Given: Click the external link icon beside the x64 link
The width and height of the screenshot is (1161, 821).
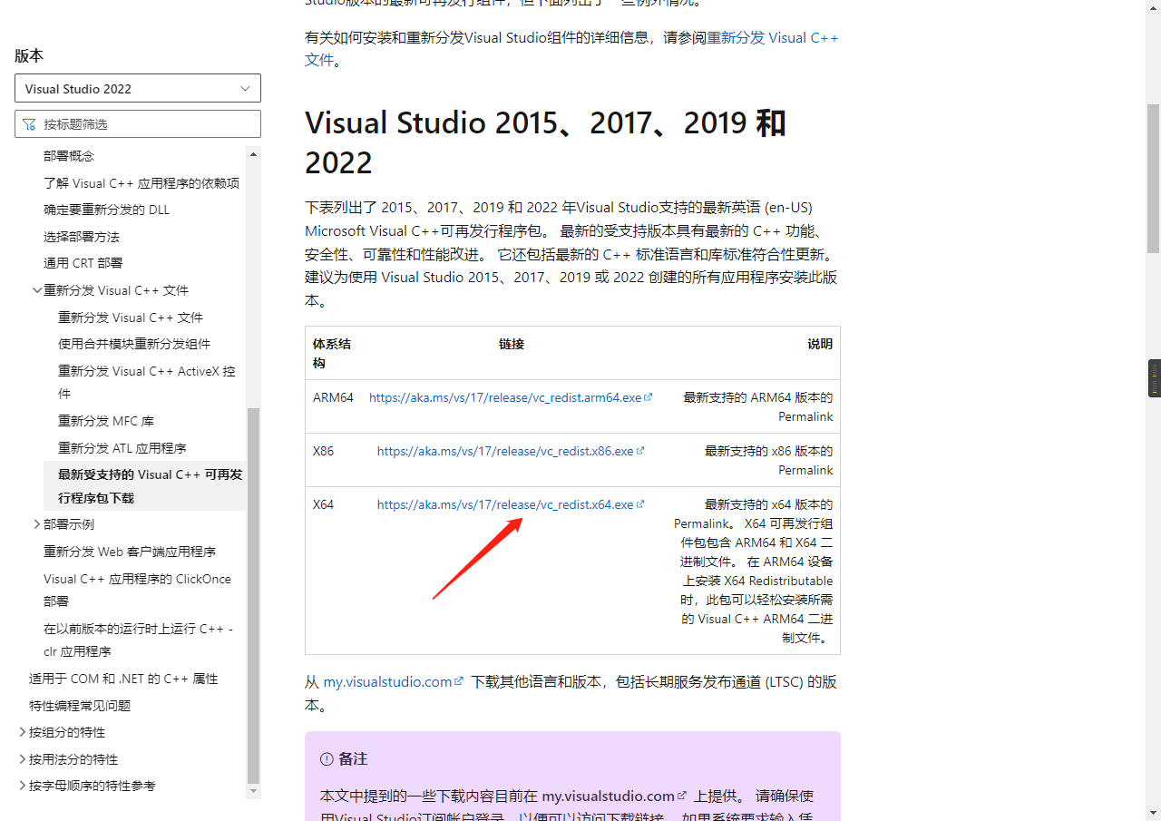Looking at the screenshot, I should click(x=641, y=503).
